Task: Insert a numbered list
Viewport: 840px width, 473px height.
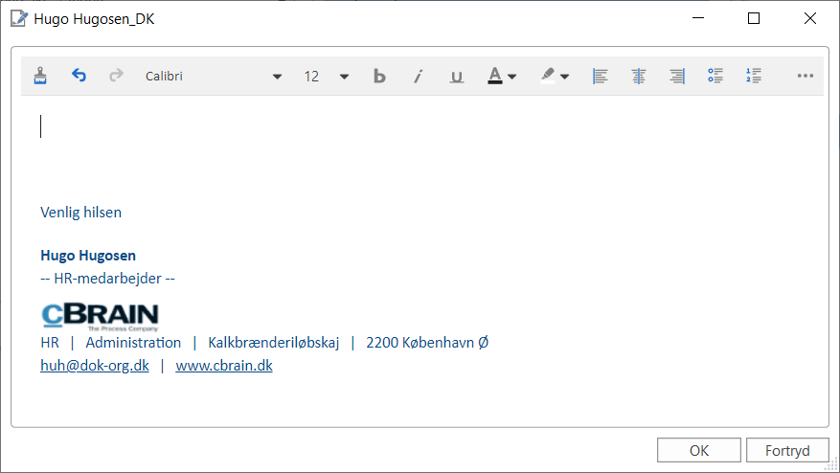Action: pyautogui.click(x=754, y=77)
